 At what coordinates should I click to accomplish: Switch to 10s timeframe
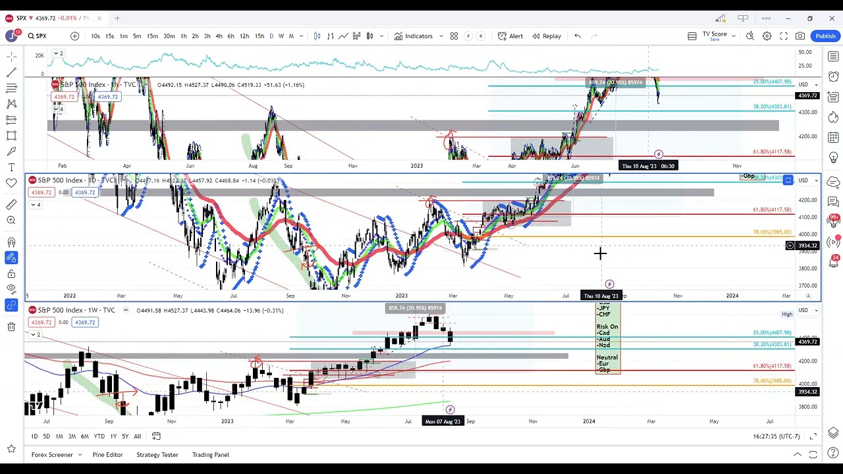(x=95, y=36)
